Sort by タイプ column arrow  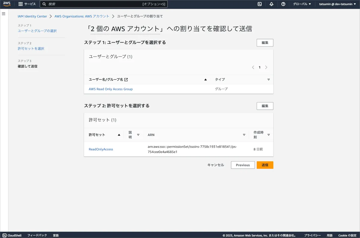[x=268, y=80]
